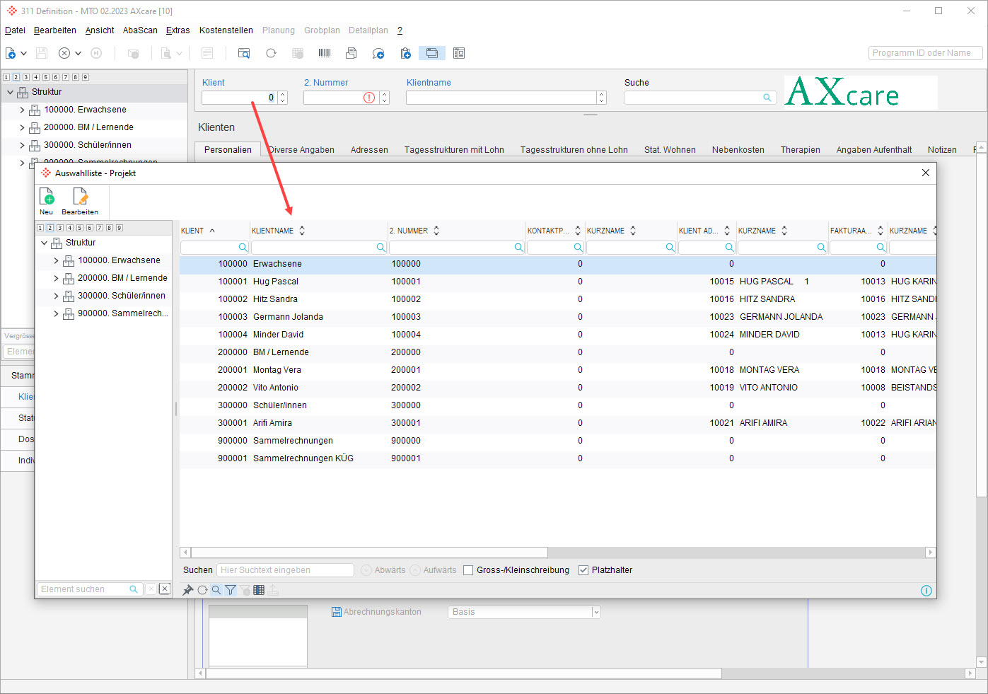Select level 2 button in the dialog's tree level bar

pos(50,228)
